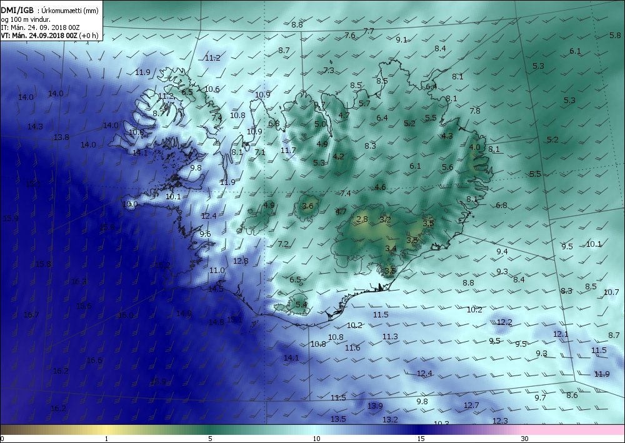Screen dimensions: 625x443
Task: Click the map value 14.5
Action: (216, 289)
